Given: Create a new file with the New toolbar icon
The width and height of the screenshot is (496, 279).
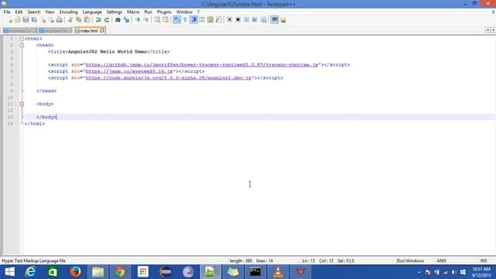Looking at the screenshot, I should click(x=9, y=20).
